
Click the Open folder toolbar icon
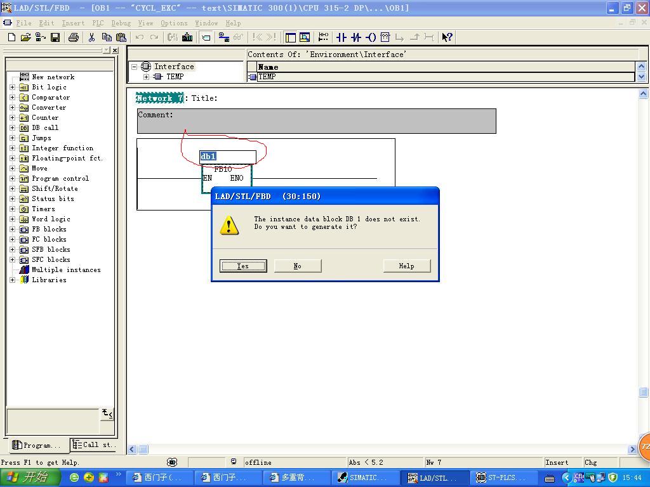[x=25, y=37]
